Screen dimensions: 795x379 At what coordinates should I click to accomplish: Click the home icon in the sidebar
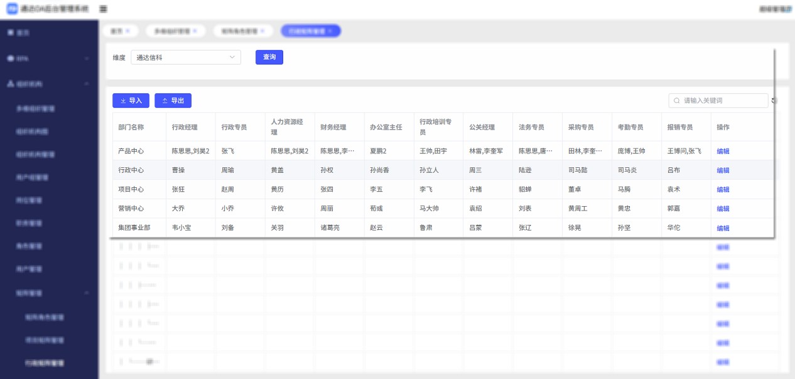point(10,33)
